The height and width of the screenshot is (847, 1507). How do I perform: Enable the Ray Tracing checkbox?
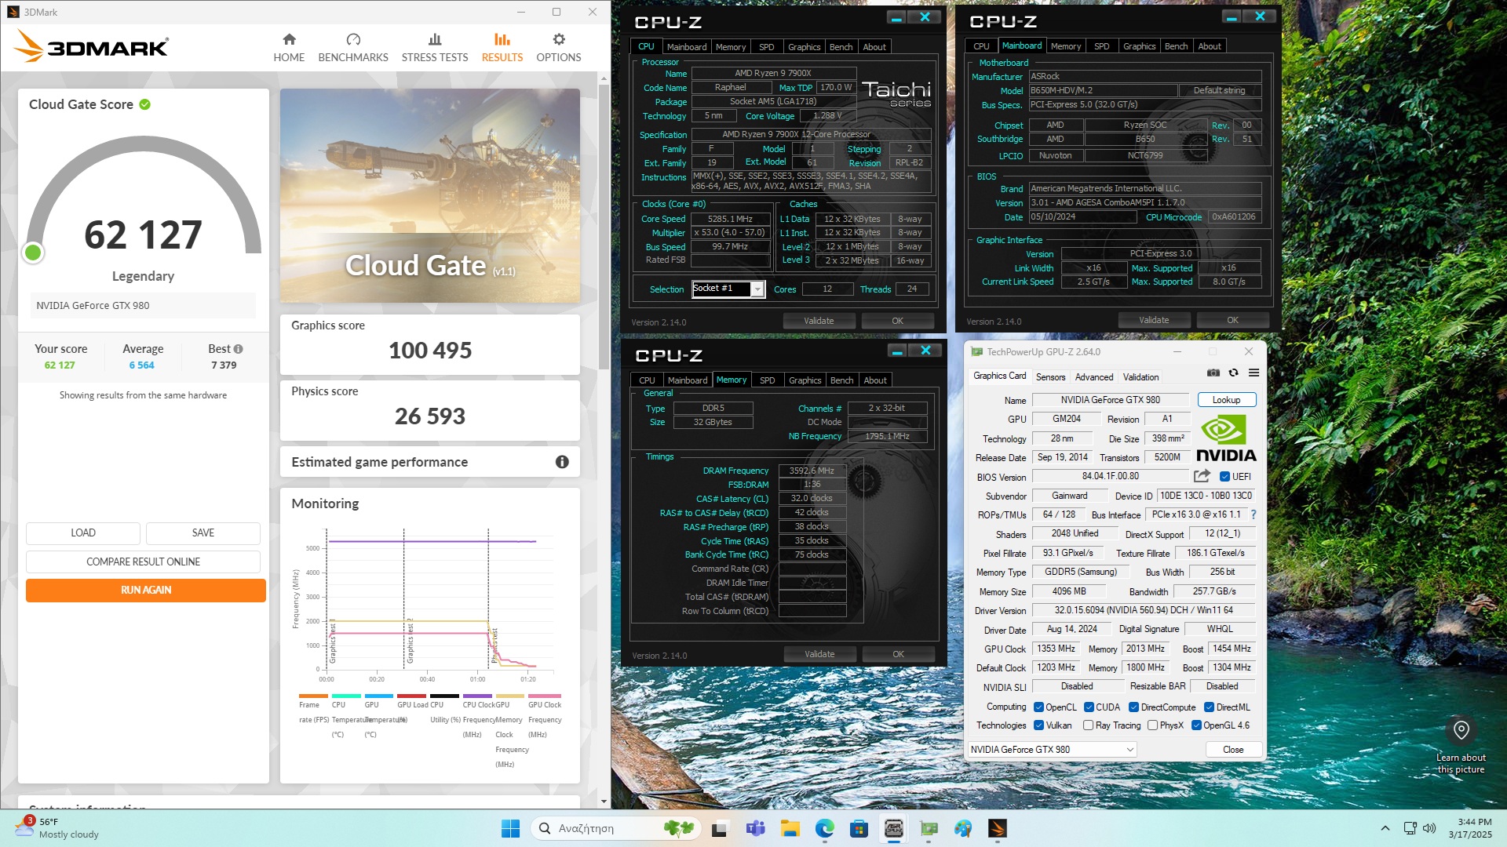click(1088, 725)
